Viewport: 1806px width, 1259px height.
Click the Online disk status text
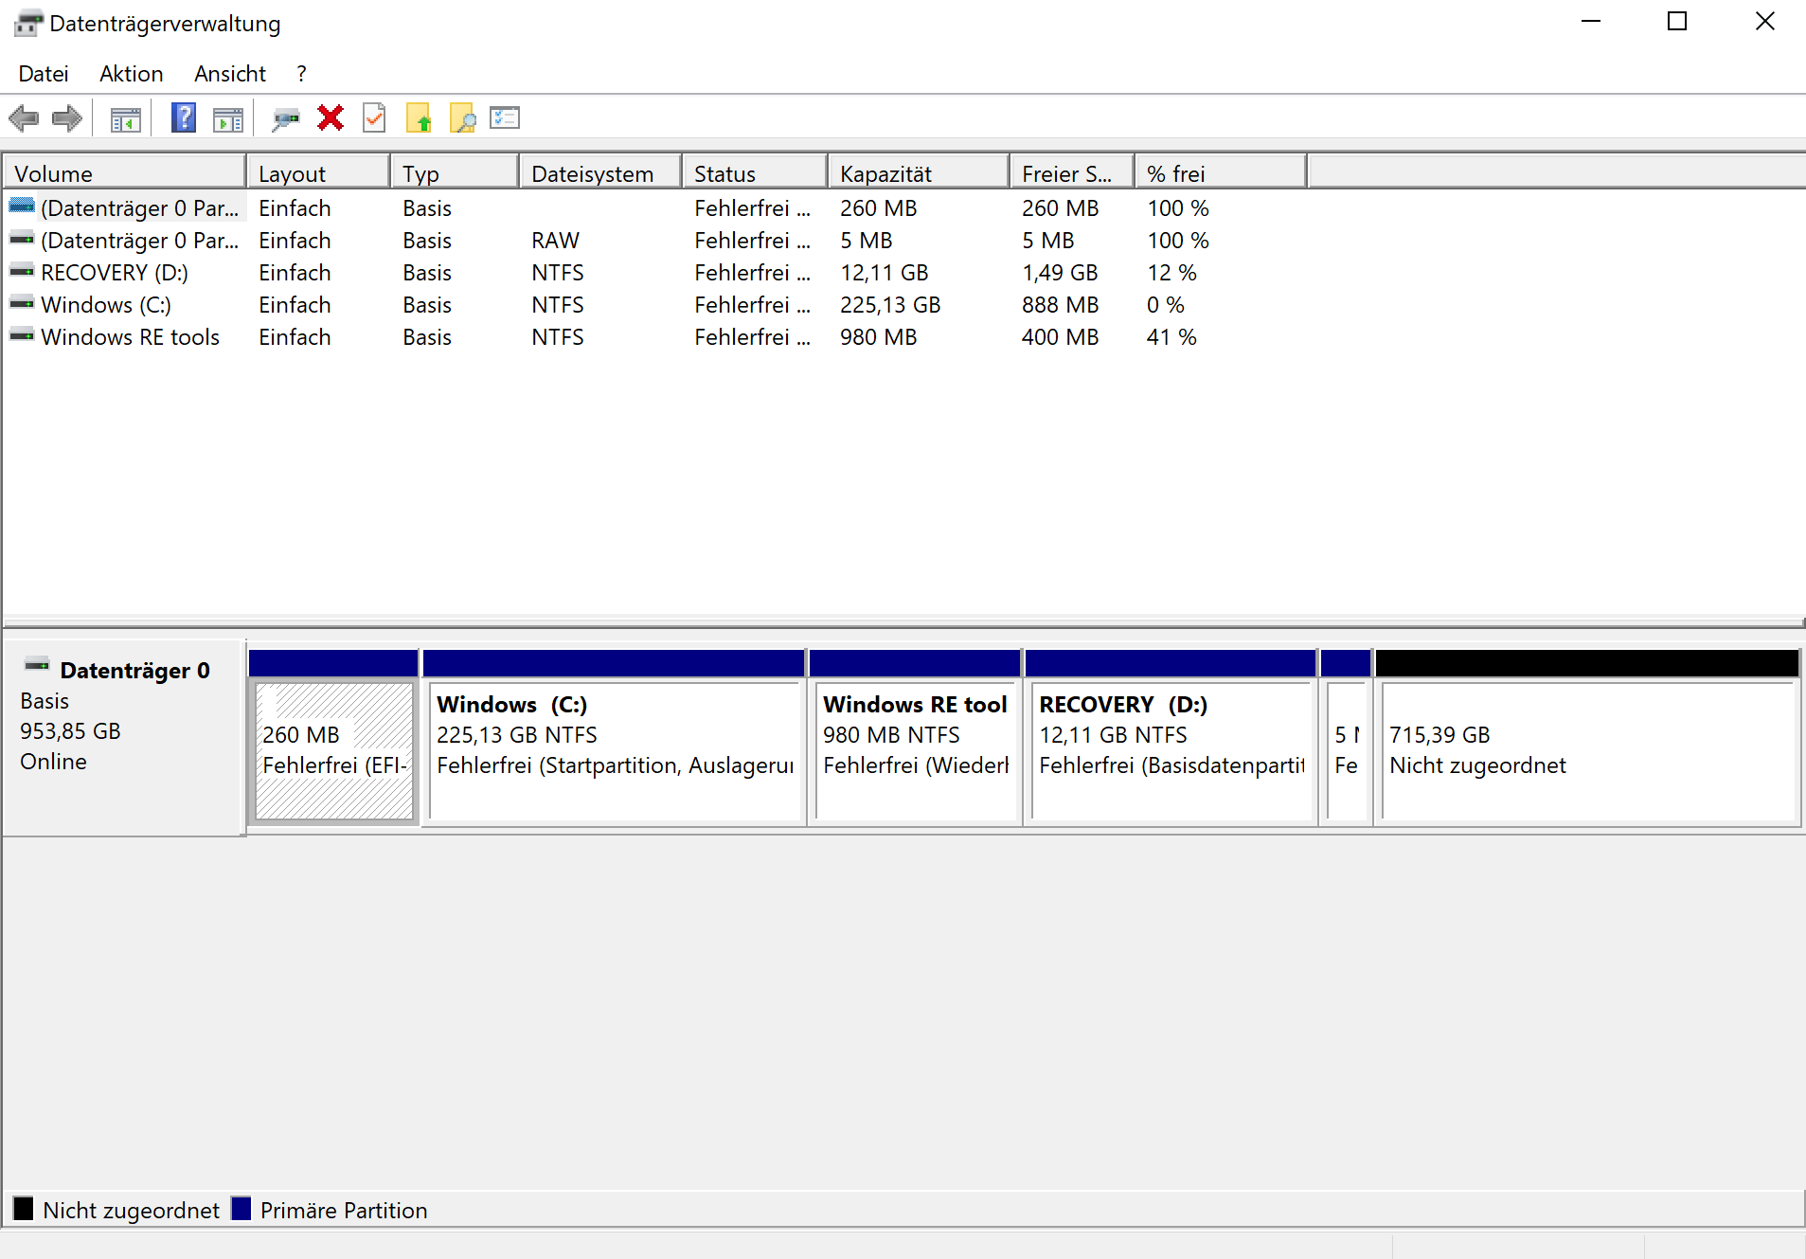tap(53, 762)
